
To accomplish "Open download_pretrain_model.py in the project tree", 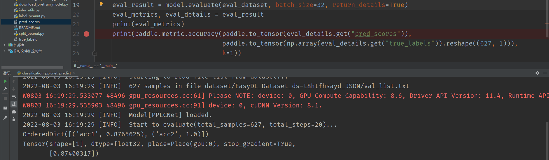I will point(43,4).
